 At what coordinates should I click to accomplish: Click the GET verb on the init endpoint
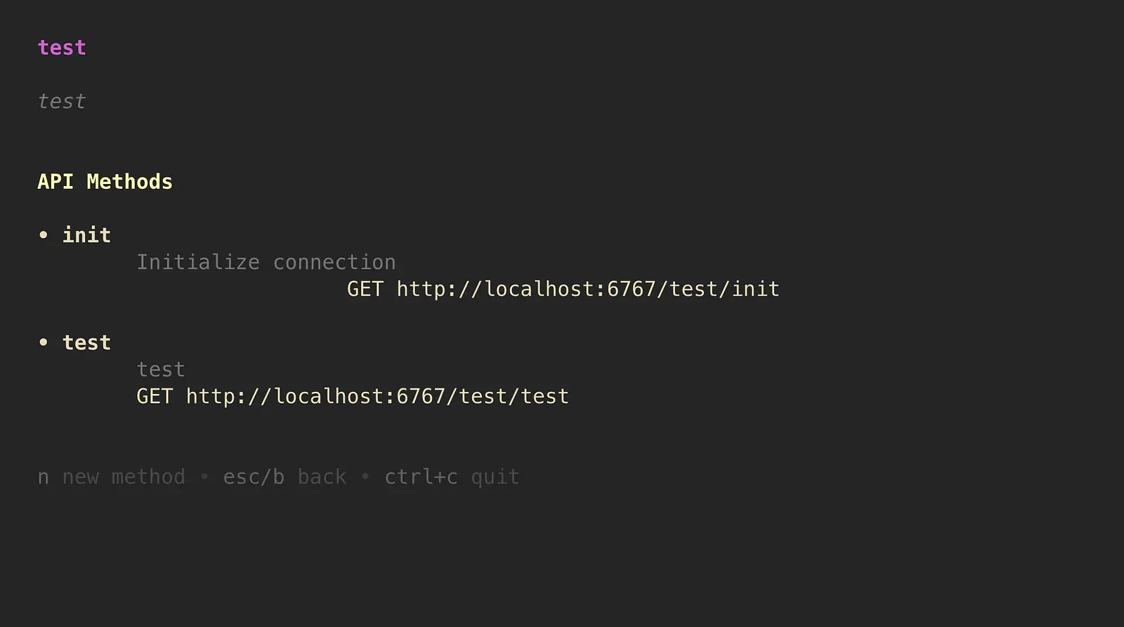(365, 289)
